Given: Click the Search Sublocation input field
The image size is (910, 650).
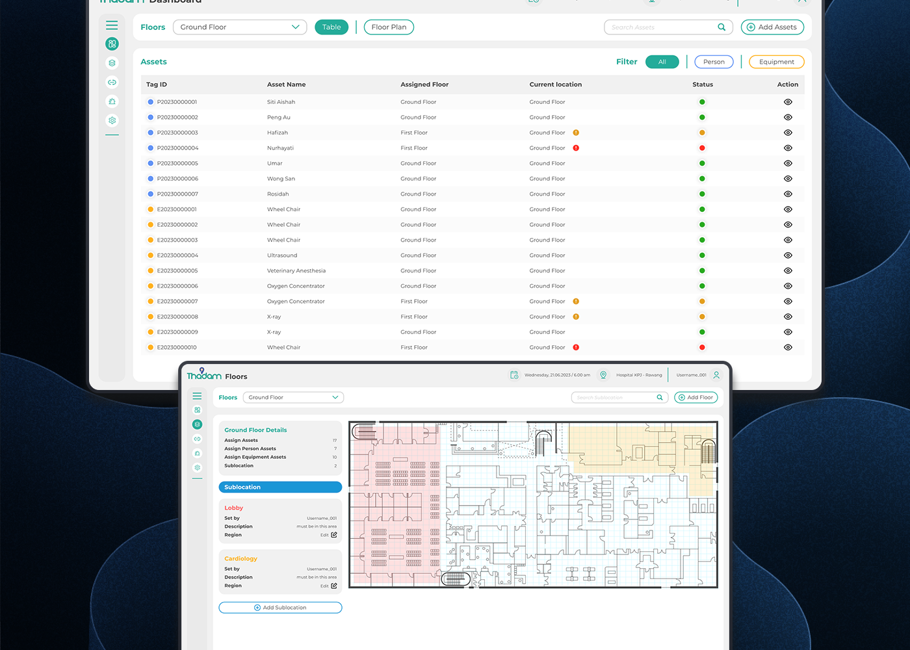Looking at the screenshot, I should pyautogui.click(x=614, y=398).
